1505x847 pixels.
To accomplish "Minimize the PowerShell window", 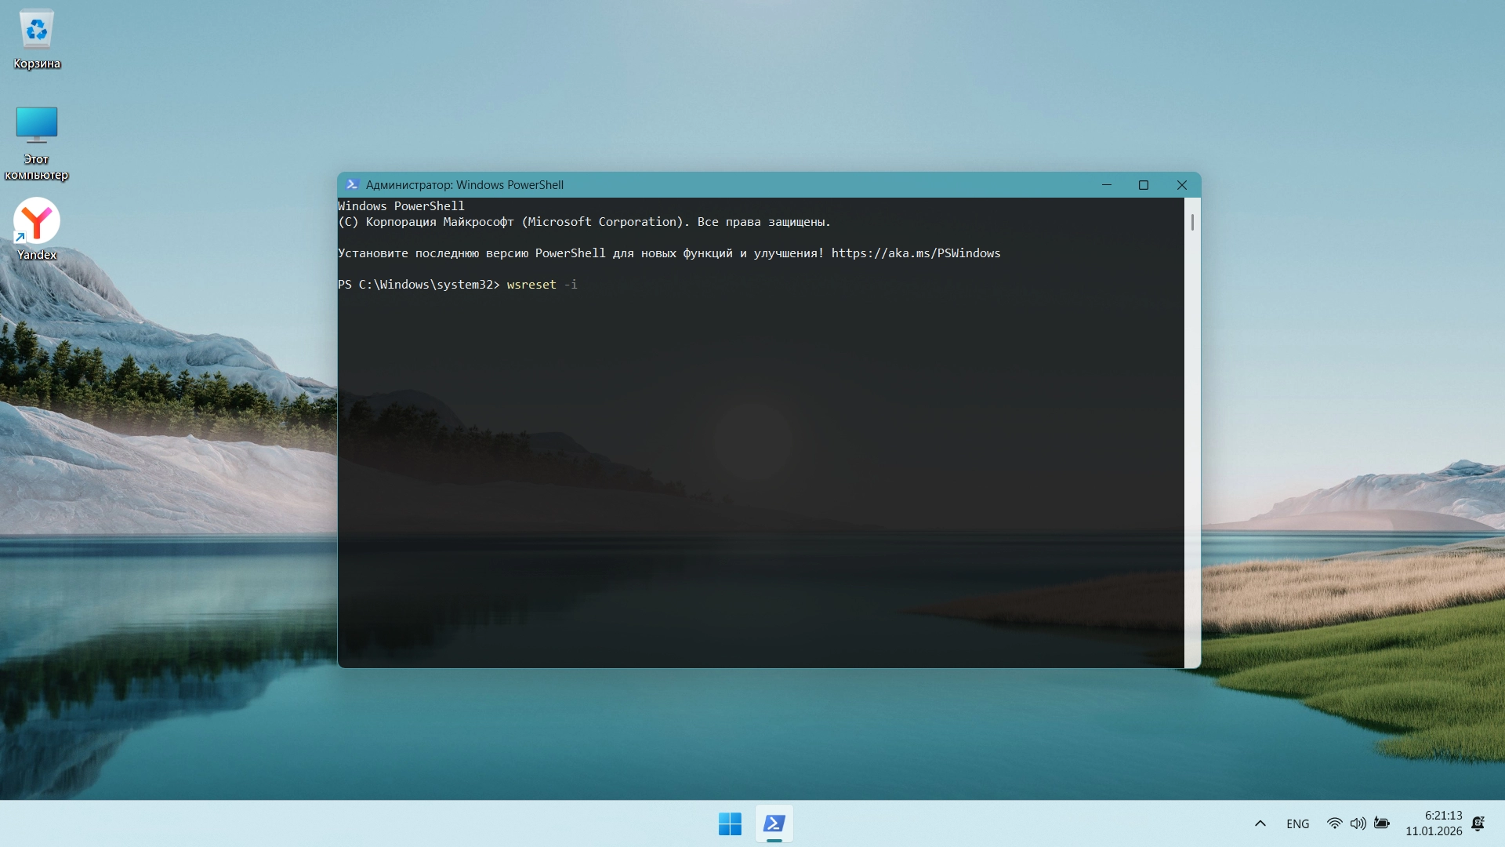I will (1107, 185).
